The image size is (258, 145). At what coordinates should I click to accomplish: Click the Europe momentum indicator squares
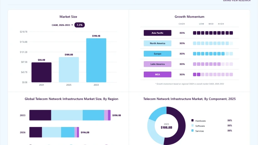(x=213, y=54)
